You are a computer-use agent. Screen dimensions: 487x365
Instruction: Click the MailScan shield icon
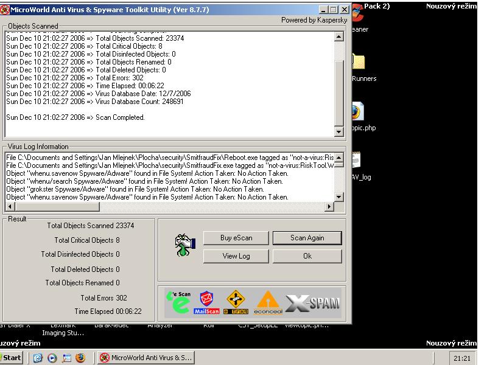[206, 302]
